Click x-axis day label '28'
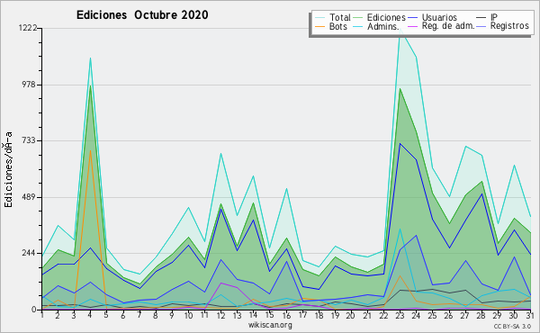This screenshot has width=540, height=333. (481, 315)
